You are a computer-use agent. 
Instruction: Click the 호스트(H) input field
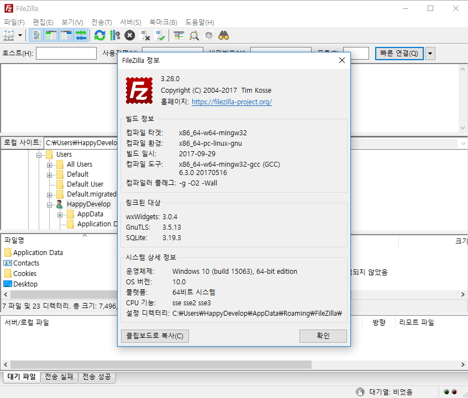point(66,54)
